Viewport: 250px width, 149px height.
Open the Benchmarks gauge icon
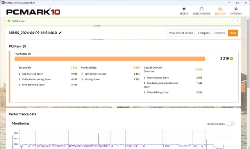[202, 9]
